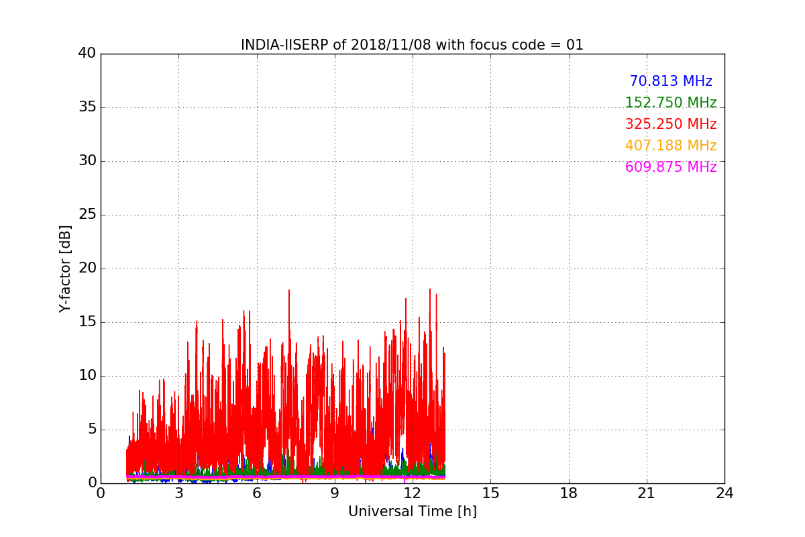Image resolution: width=805 pixels, height=537 pixels.
Task: Select the 407.188 MHz legend label
Action: pos(671,146)
